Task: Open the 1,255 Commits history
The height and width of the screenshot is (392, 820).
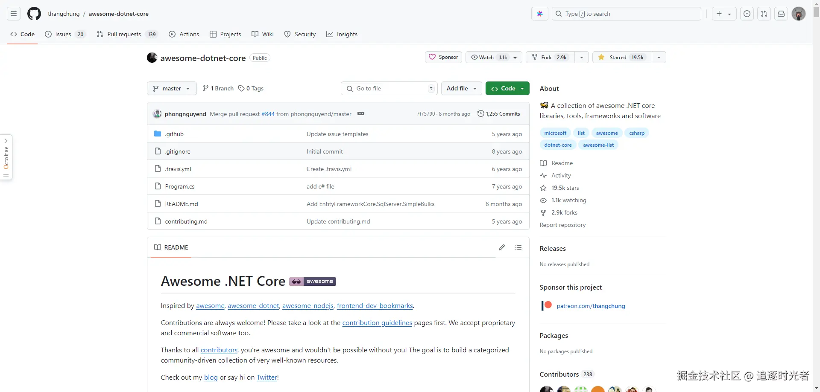Action: (x=499, y=113)
